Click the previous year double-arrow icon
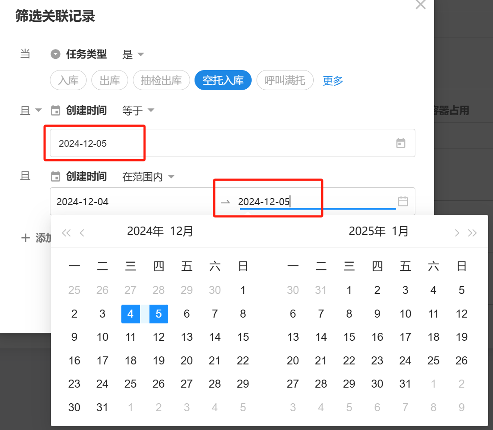The height and width of the screenshot is (430, 493). (66, 232)
